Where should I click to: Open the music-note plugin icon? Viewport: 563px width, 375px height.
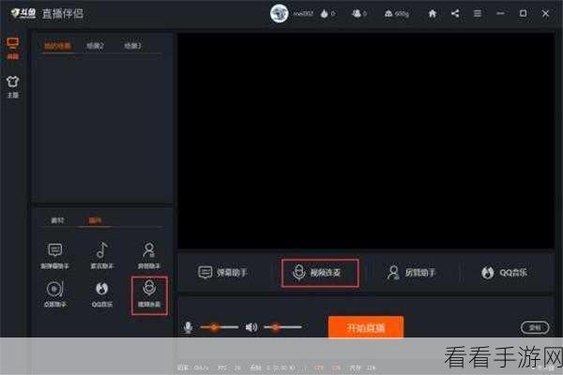click(102, 256)
